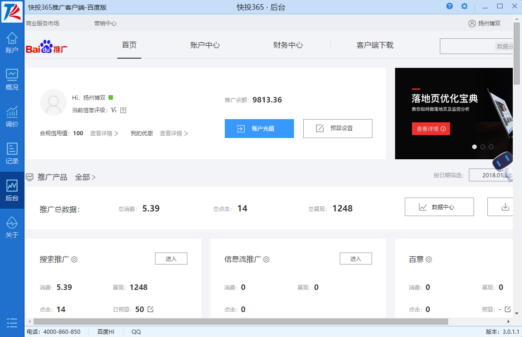The height and width of the screenshot is (337, 522).
Task: Select the second banner carousel dot
Action: click(483, 146)
